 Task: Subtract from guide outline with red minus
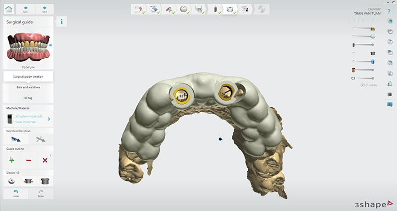tap(29, 160)
